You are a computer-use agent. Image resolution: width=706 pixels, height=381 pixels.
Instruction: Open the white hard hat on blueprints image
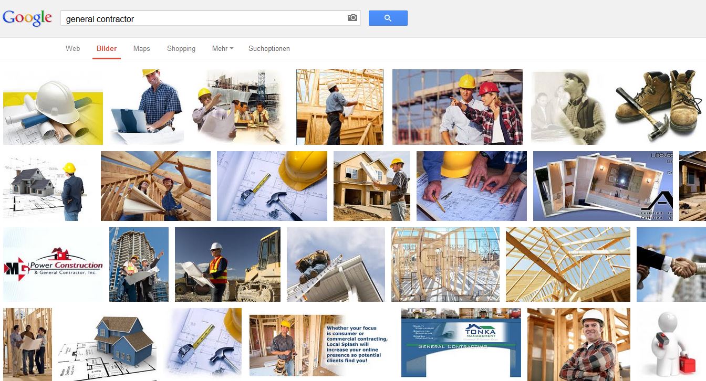coord(53,107)
